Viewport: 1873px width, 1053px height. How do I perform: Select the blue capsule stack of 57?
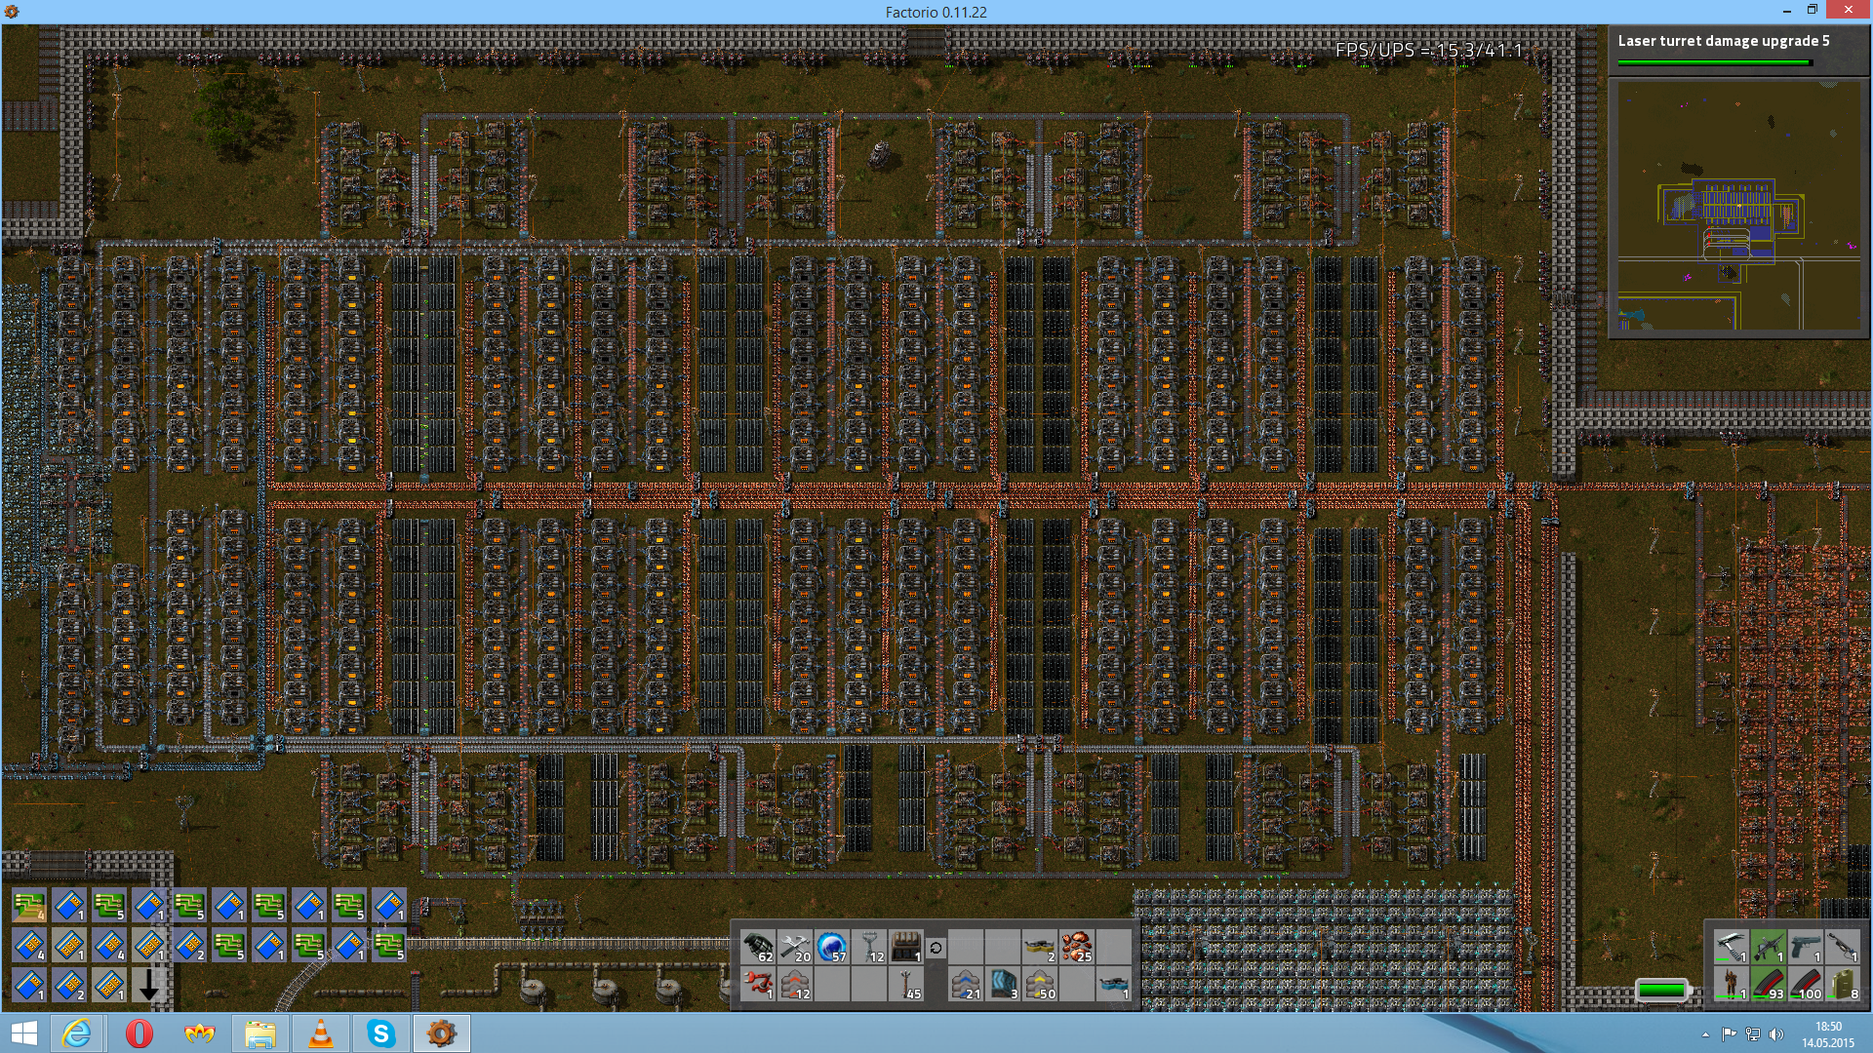coord(832,947)
